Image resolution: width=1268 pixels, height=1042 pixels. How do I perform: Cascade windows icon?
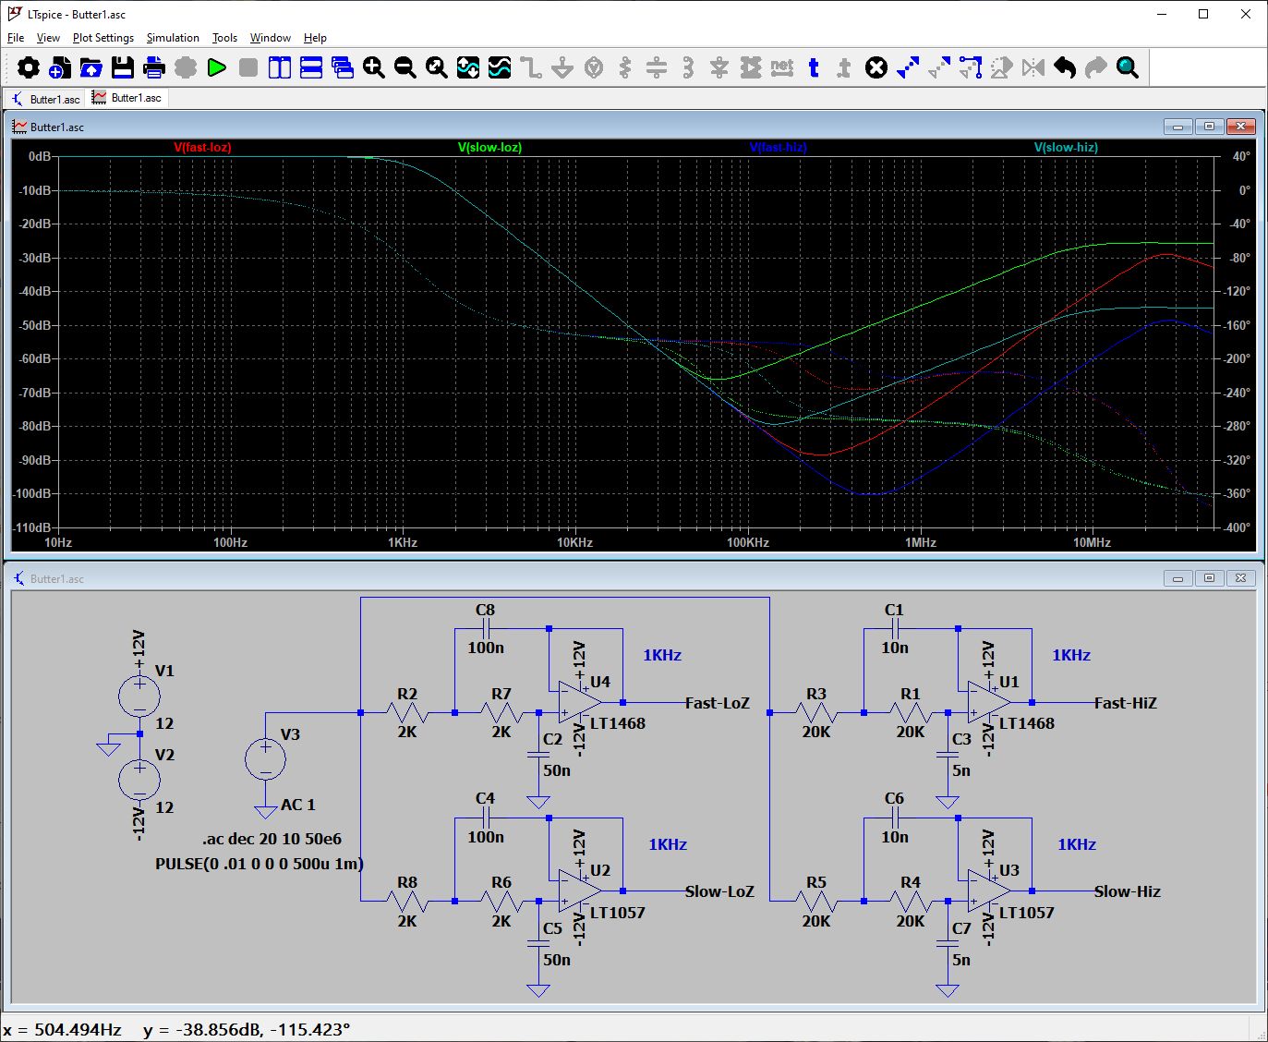(x=343, y=67)
